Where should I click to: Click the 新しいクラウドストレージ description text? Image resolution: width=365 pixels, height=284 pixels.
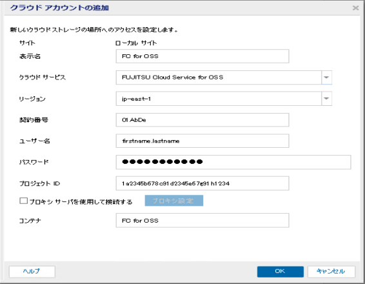click(94, 30)
